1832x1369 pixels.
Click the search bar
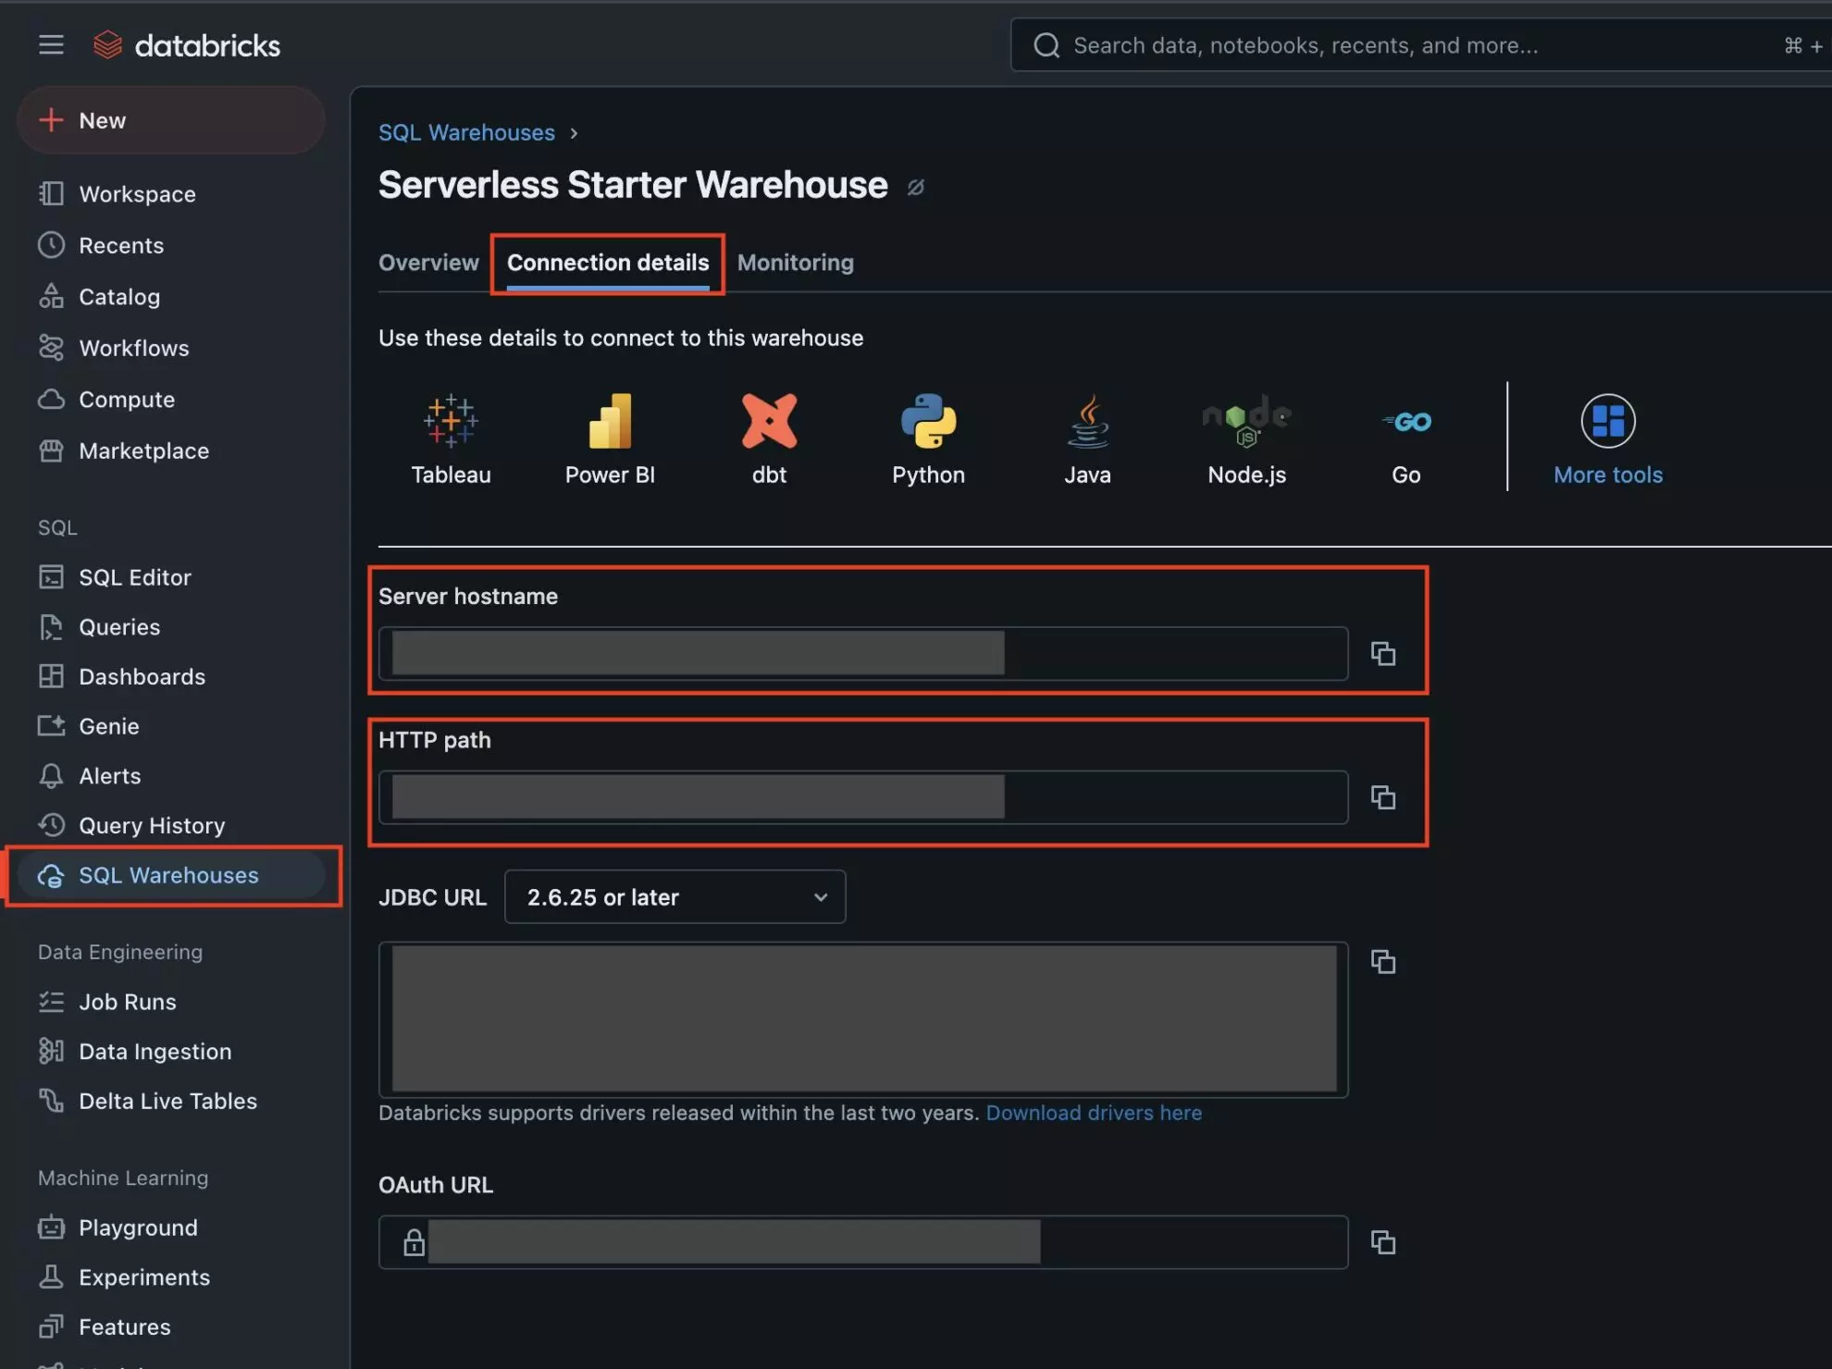coord(1421,45)
